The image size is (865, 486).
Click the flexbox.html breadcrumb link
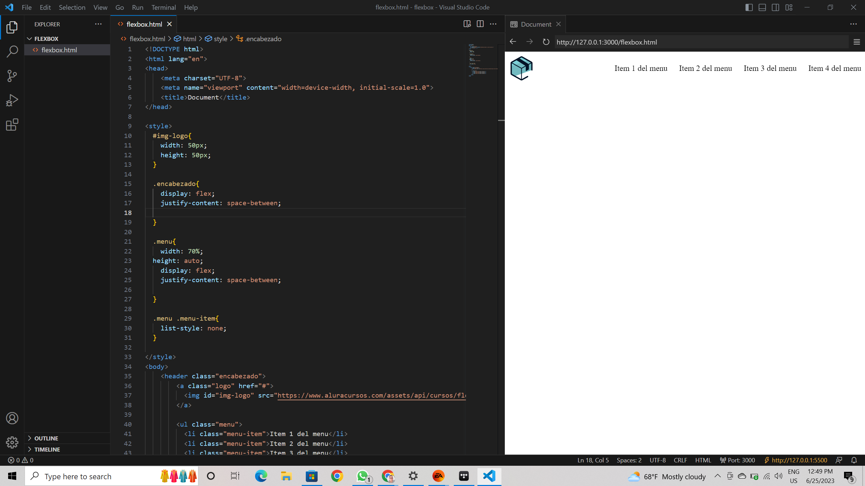[147, 38]
